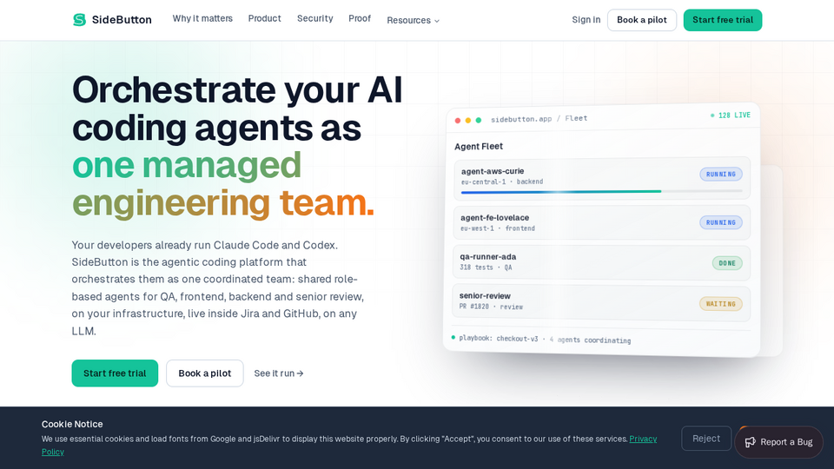Expand the Resources dropdown menu
This screenshot has width=834, height=469.
pyautogui.click(x=414, y=20)
